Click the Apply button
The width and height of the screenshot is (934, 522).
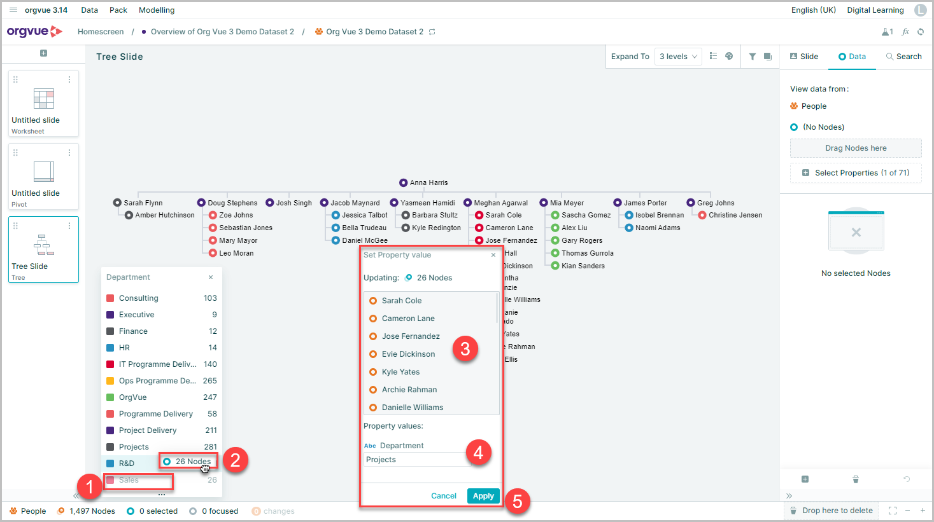pyautogui.click(x=483, y=496)
